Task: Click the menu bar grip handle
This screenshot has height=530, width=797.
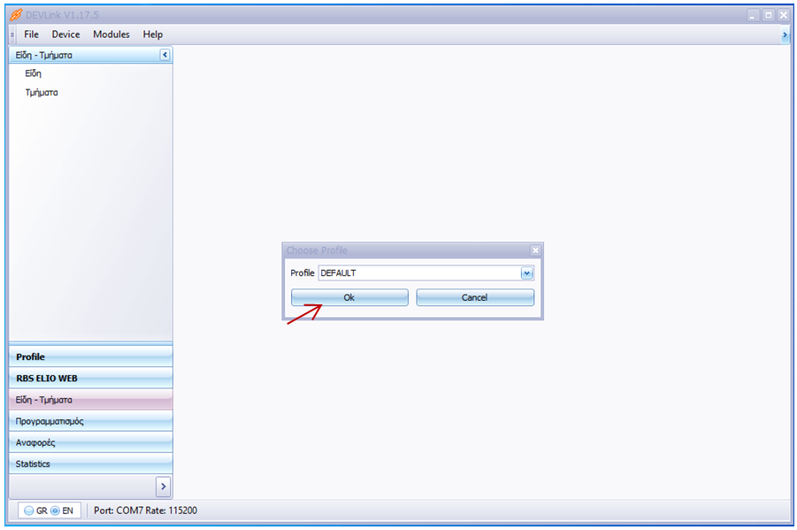Action: click(12, 35)
